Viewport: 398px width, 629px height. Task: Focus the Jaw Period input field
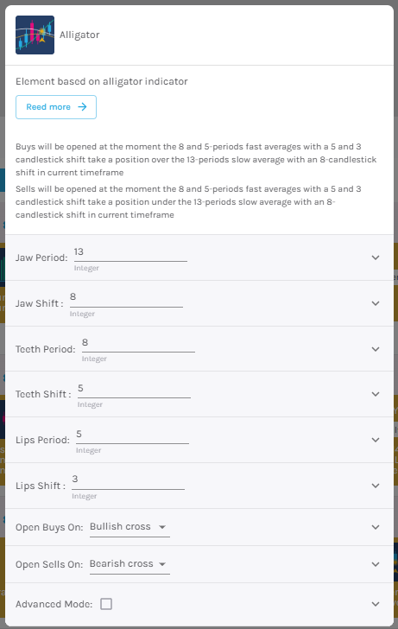pyautogui.click(x=130, y=252)
